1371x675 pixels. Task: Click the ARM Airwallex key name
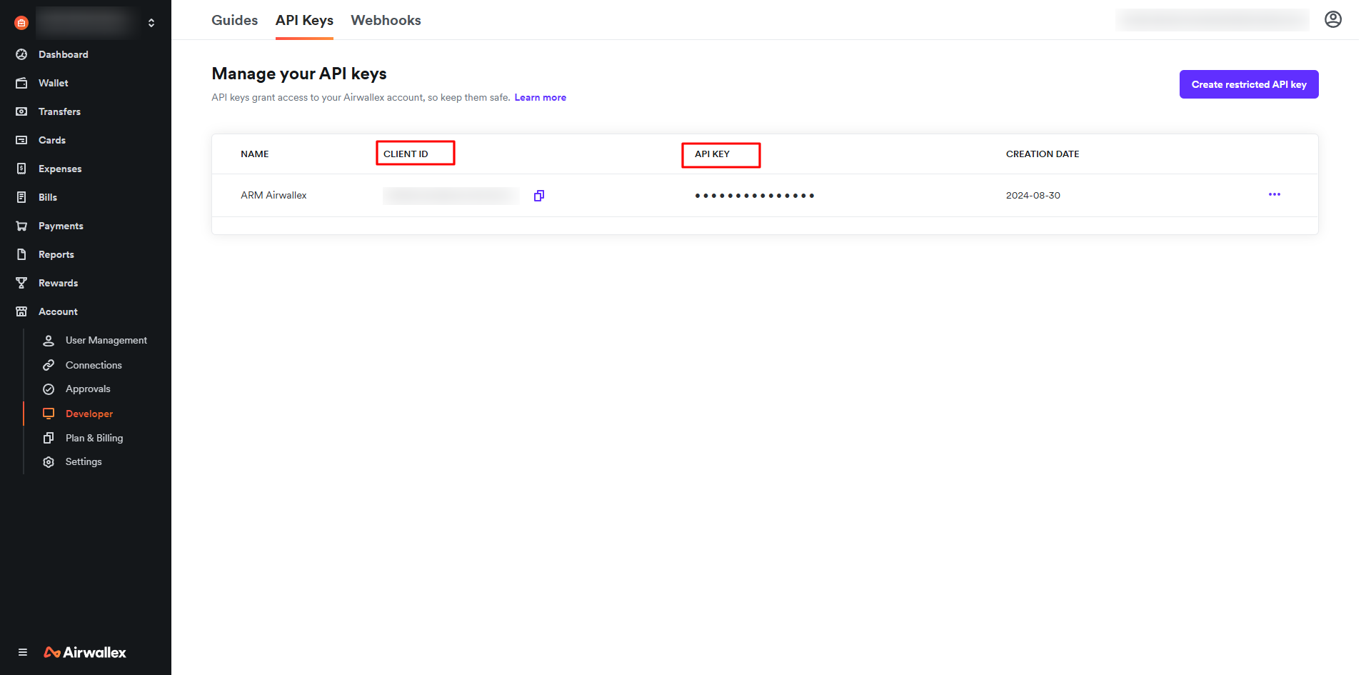pyautogui.click(x=273, y=196)
